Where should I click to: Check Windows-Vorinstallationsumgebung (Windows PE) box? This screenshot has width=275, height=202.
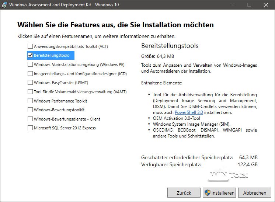[30, 65]
